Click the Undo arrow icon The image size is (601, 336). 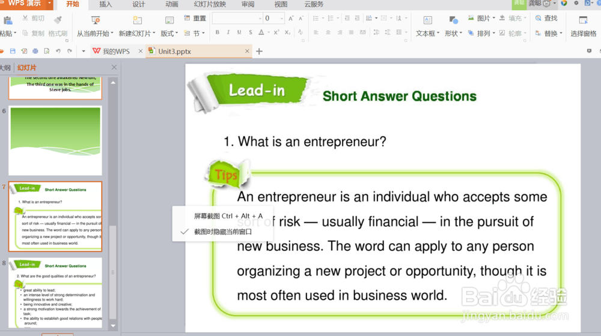(x=58, y=51)
